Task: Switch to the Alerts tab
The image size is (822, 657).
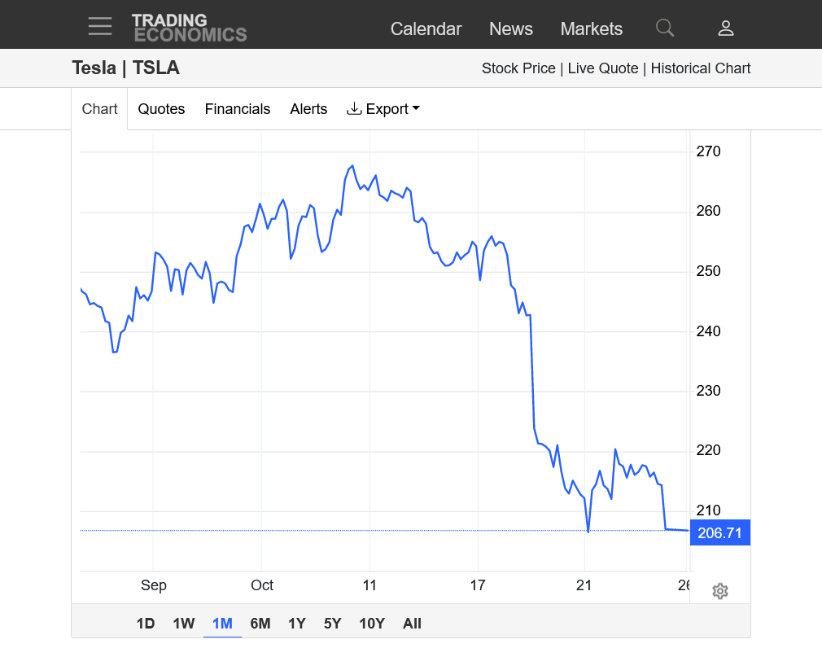Action: pyautogui.click(x=308, y=109)
